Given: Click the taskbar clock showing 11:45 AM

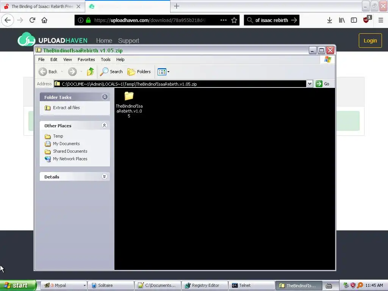Looking at the screenshot, I should 374,286.
